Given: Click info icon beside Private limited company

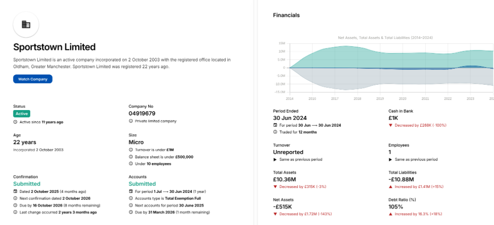Looking at the screenshot, I should (x=131, y=121).
